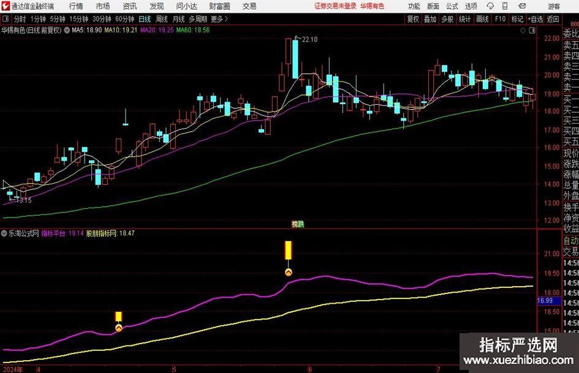Open the 多周期 multi-period view
Image resolution: width=579 pixels, height=373 pixels.
click(198, 19)
